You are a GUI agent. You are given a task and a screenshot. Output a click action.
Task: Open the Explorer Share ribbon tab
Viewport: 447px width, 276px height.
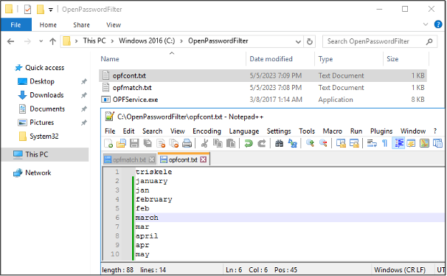pyautogui.click(x=81, y=25)
